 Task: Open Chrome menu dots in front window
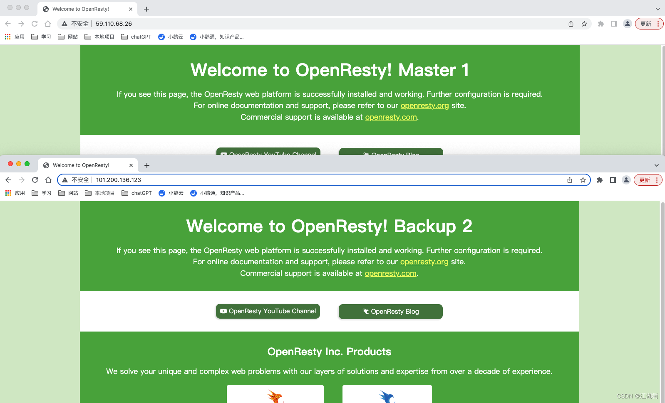click(657, 180)
